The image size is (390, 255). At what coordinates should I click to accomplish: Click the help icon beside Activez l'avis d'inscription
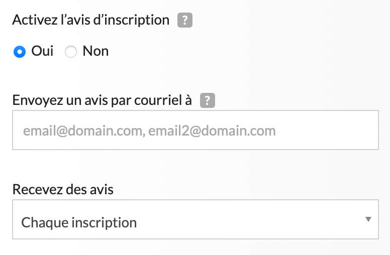pyautogui.click(x=185, y=21)
